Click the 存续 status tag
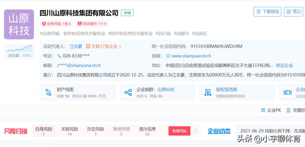The width and height of the screenshot is (305, 147). click(127, 13)
